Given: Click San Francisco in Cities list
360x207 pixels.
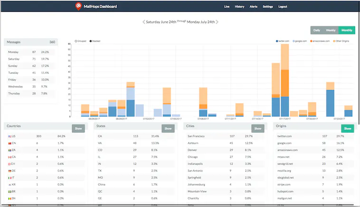Looking at the screenshot, I should point(196,136).
